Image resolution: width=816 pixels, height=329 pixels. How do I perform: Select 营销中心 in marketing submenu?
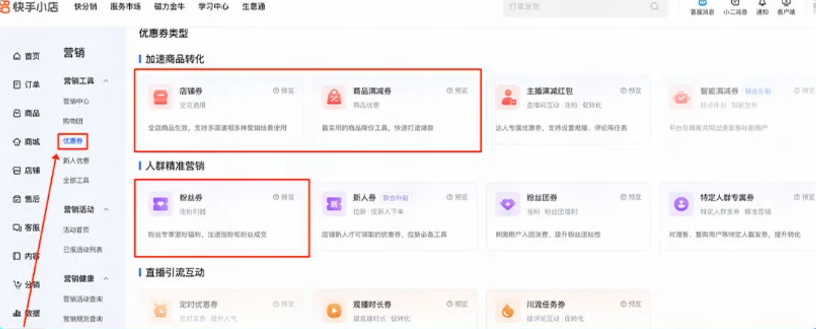coord(76,101)
